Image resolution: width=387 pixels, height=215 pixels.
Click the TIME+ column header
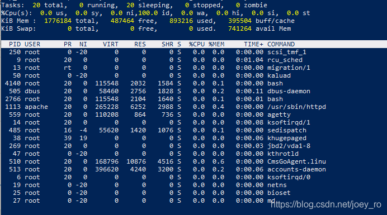pos(253,44)
